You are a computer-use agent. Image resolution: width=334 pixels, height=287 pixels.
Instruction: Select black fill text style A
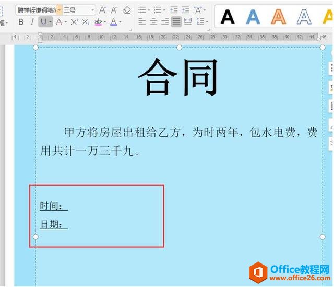point(228,17)
